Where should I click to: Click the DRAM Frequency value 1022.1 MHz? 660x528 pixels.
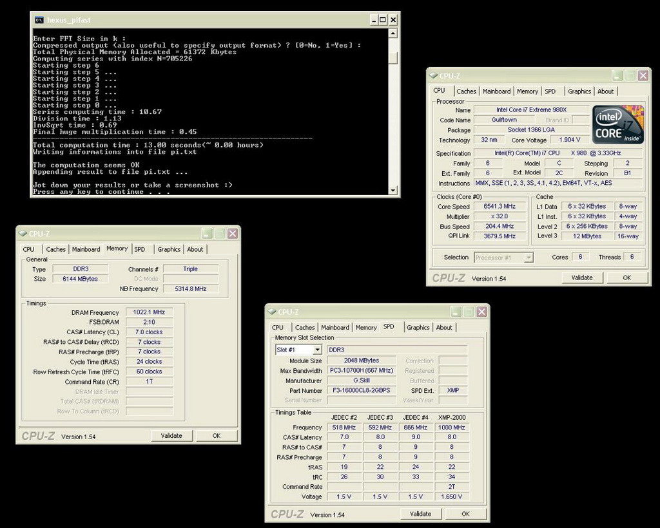pos(149,312)
